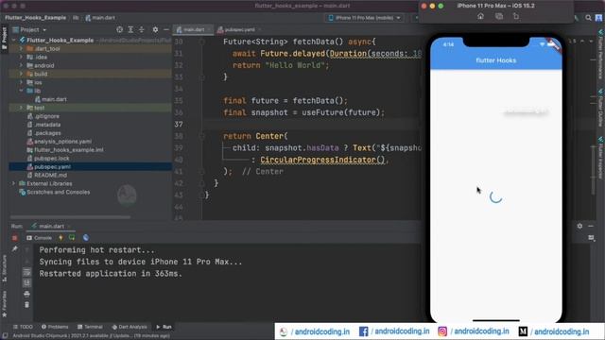Click the Flutter Hot Reload lightning icon
Image resolution: width=605 pixels, height=340 pixels.
coord(60,238)
